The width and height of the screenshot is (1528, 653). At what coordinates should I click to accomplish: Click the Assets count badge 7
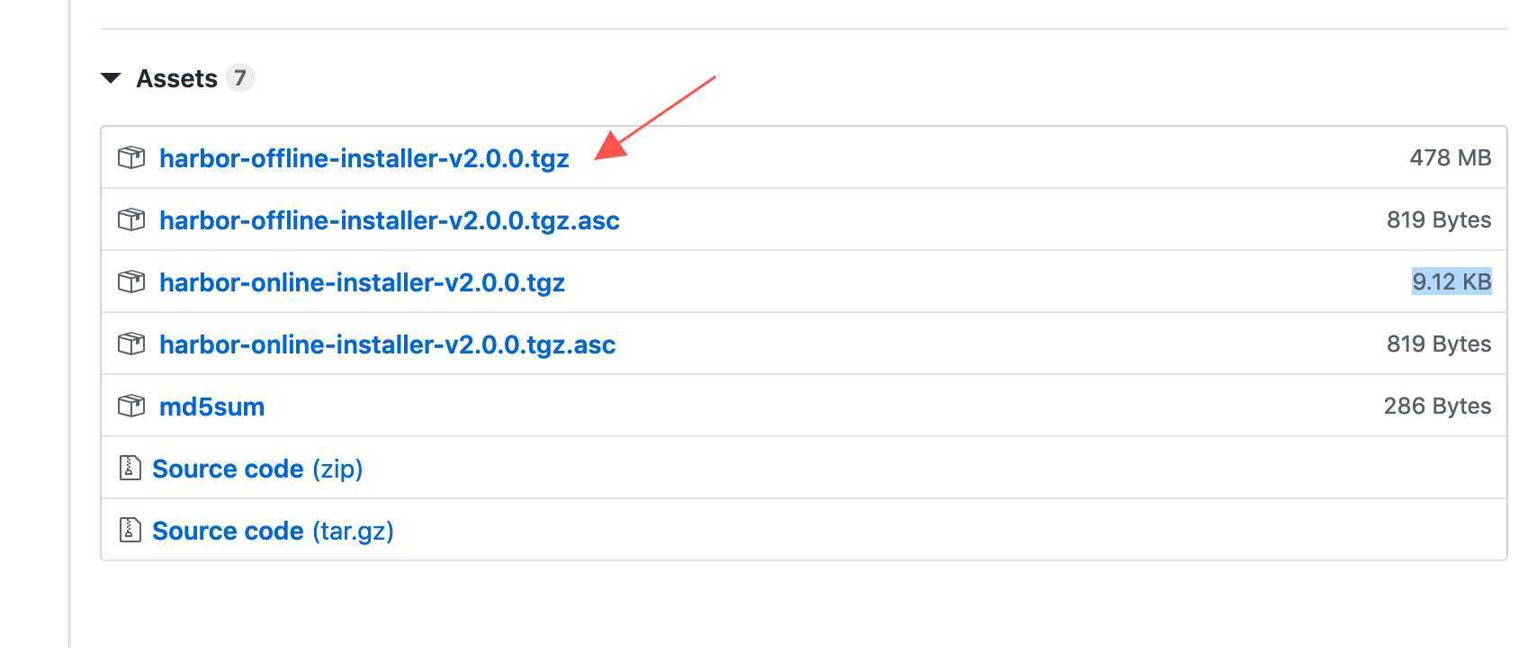point(239,78)
